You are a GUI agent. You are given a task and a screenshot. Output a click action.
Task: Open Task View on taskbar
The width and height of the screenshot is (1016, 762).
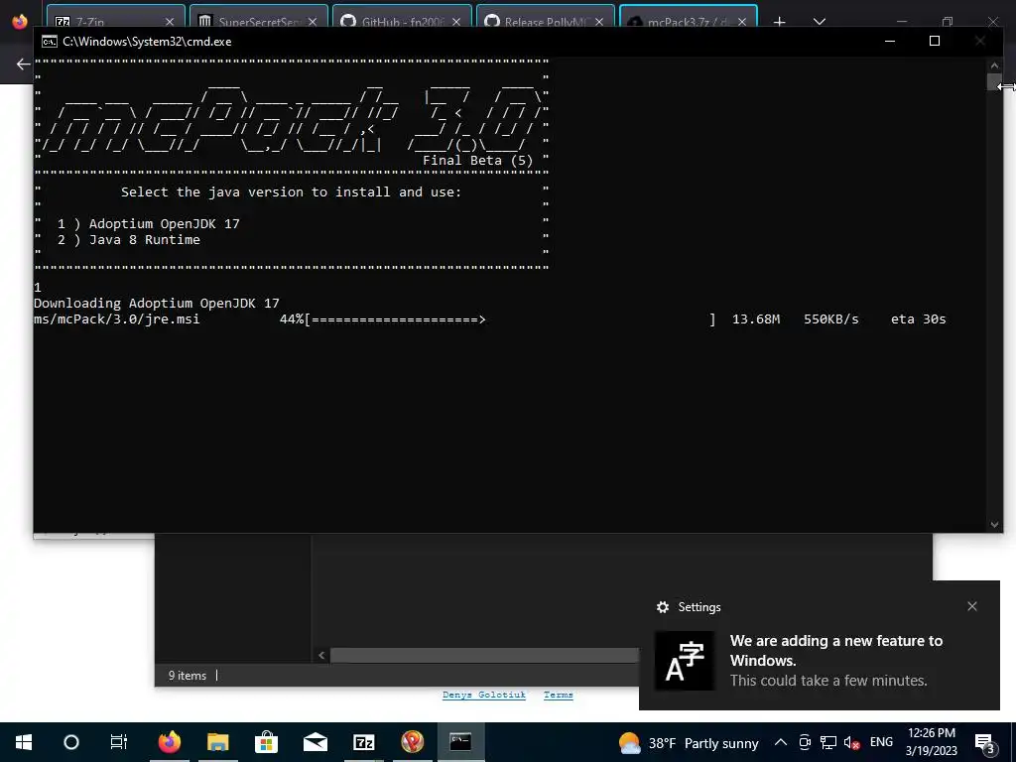[119, 742]
